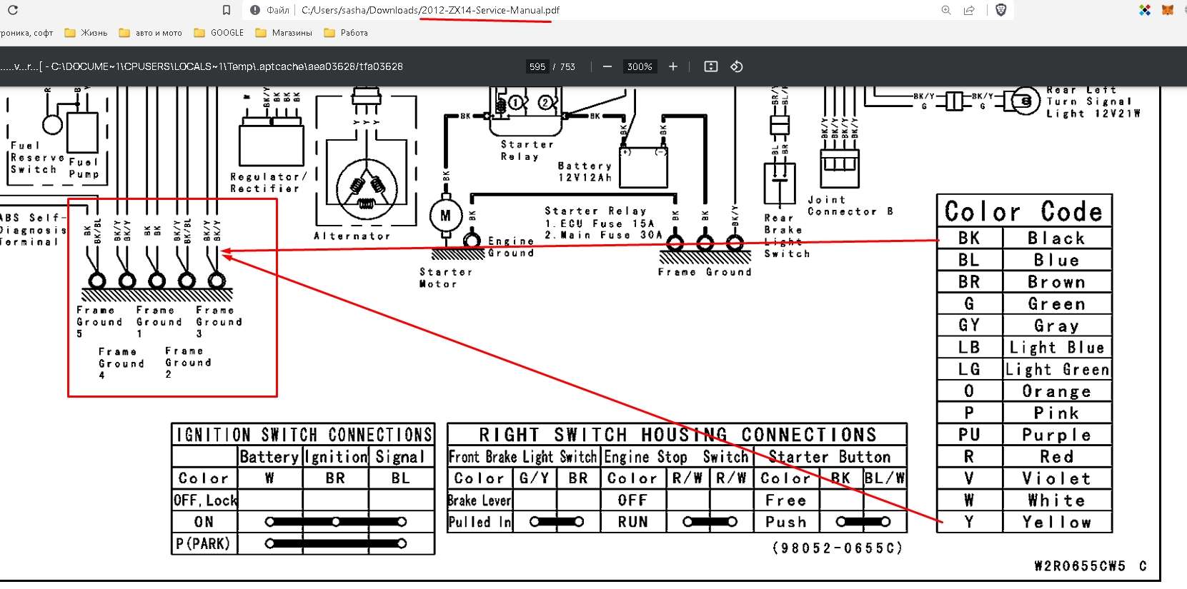The width and height of the screenshot is (1187, 589).
Task: Click the Regulator/Rectifier label
Action: pyautogui.click(x=268, y=182)
